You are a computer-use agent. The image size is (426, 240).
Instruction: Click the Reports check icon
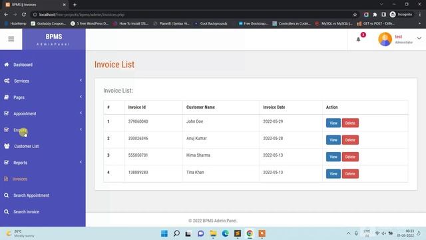point(7,162)
